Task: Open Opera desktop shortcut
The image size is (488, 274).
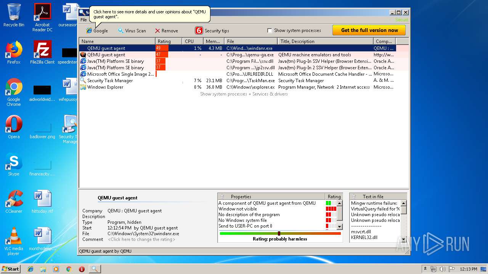Action: (14, 127)
